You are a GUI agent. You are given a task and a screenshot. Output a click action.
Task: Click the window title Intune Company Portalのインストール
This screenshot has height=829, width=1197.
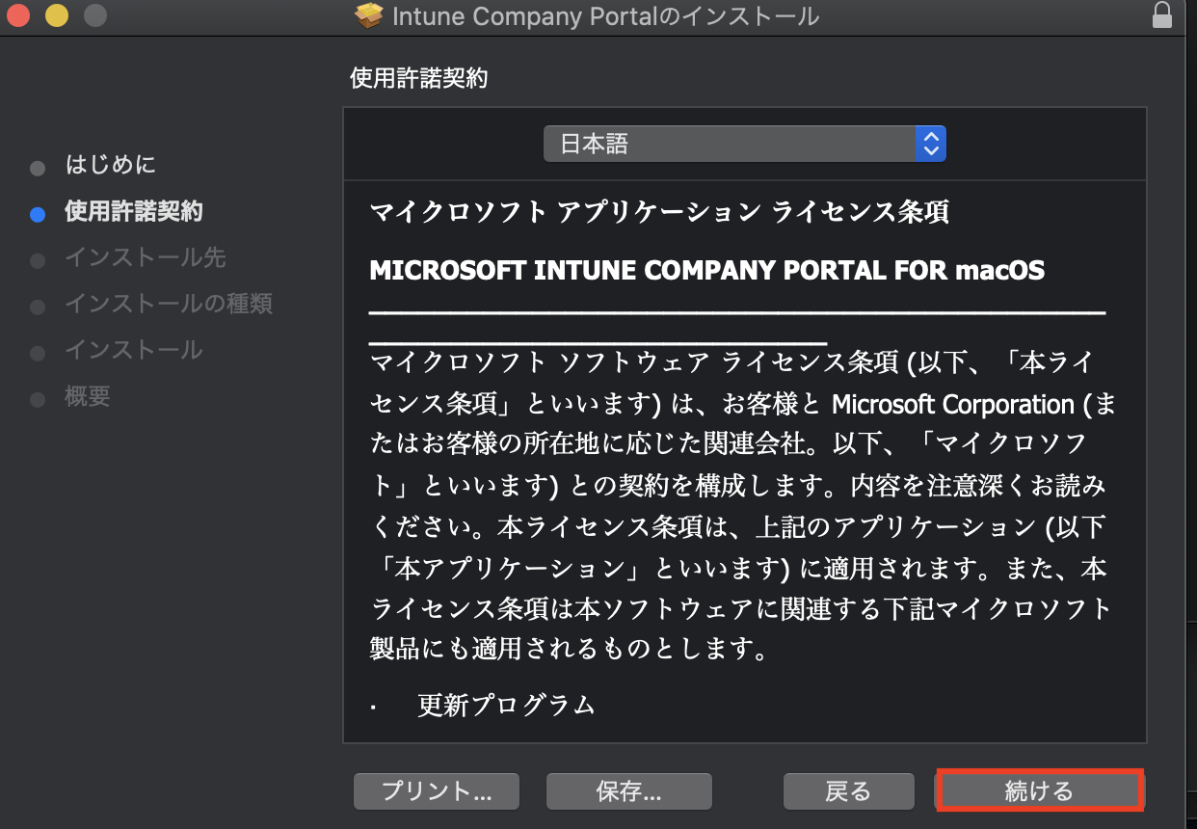pyautogui.click(x=606, y=16)
